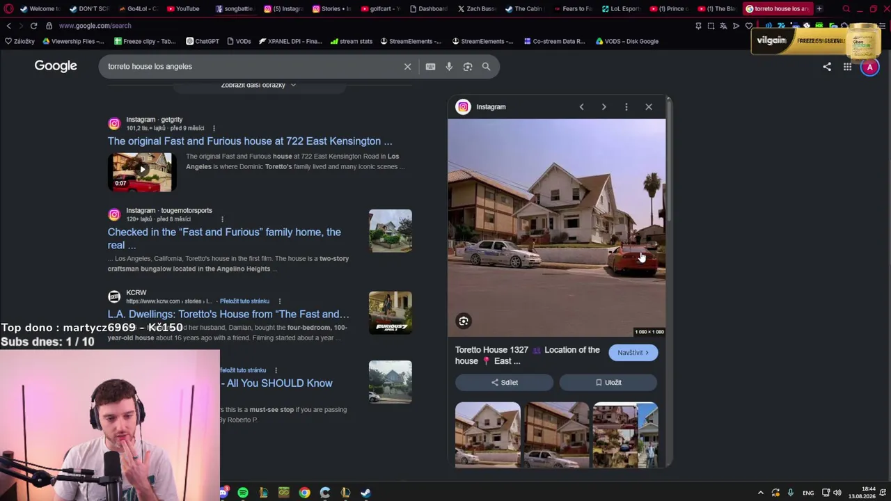Viewport: 891px width, 501px height.
Task: Open options for tougemotorsports result
Action: point(222,219)
